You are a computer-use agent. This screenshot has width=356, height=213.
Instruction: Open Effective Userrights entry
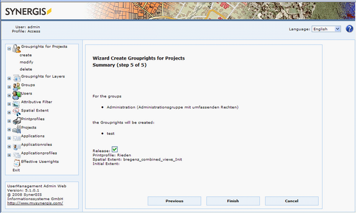pos(40,162)
